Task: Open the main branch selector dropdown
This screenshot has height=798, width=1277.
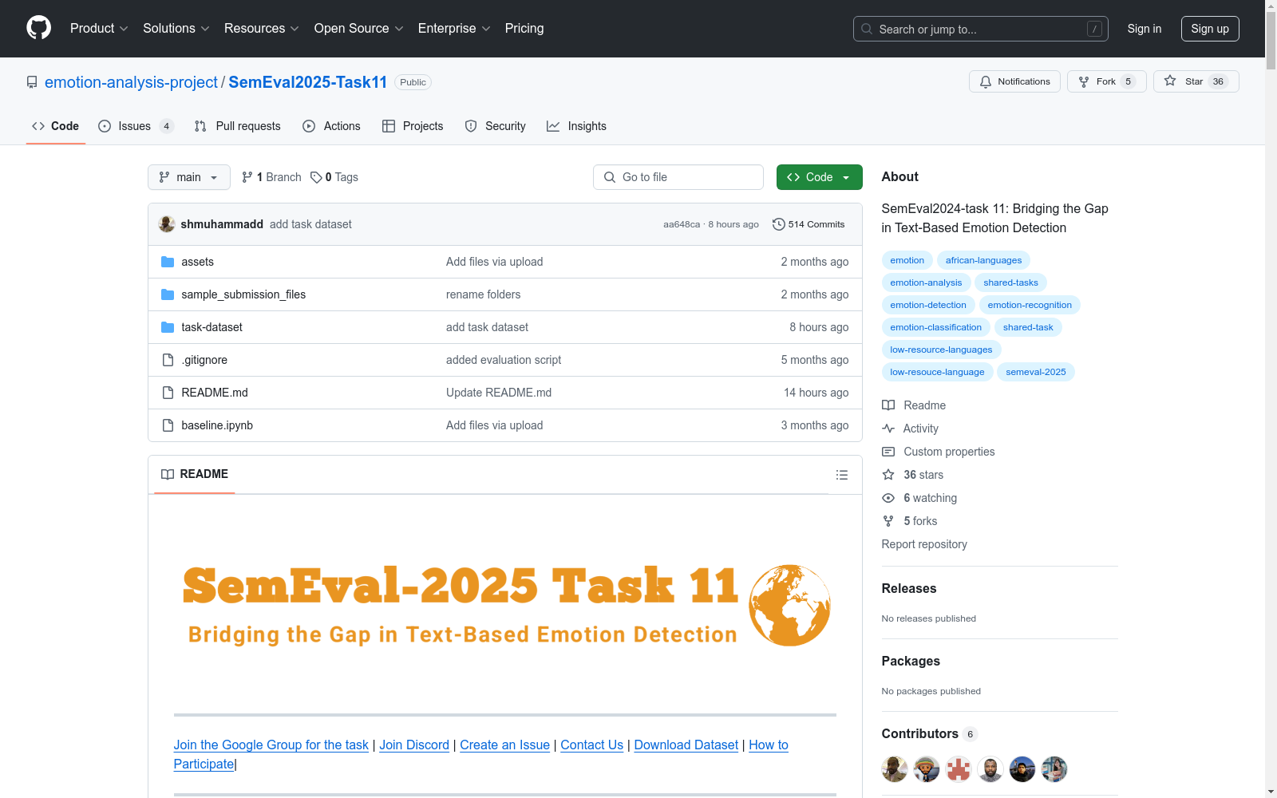Action: pyautogui.click(x=189, y=177)
